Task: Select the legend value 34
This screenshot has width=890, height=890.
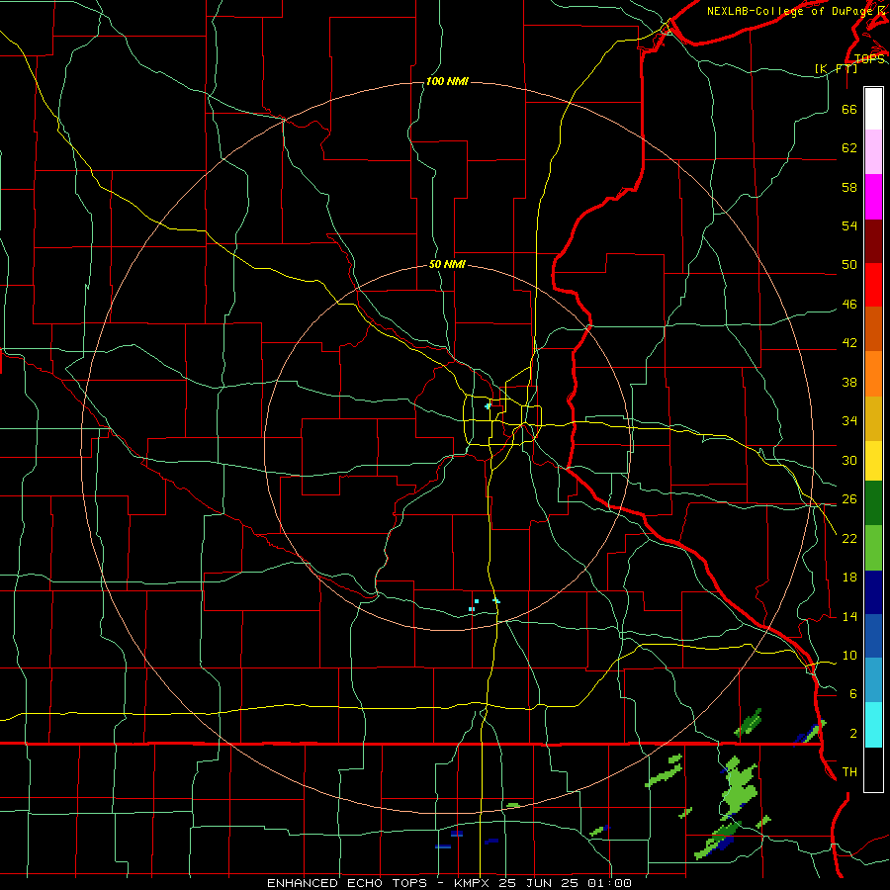Action: (x=849, y=420)
